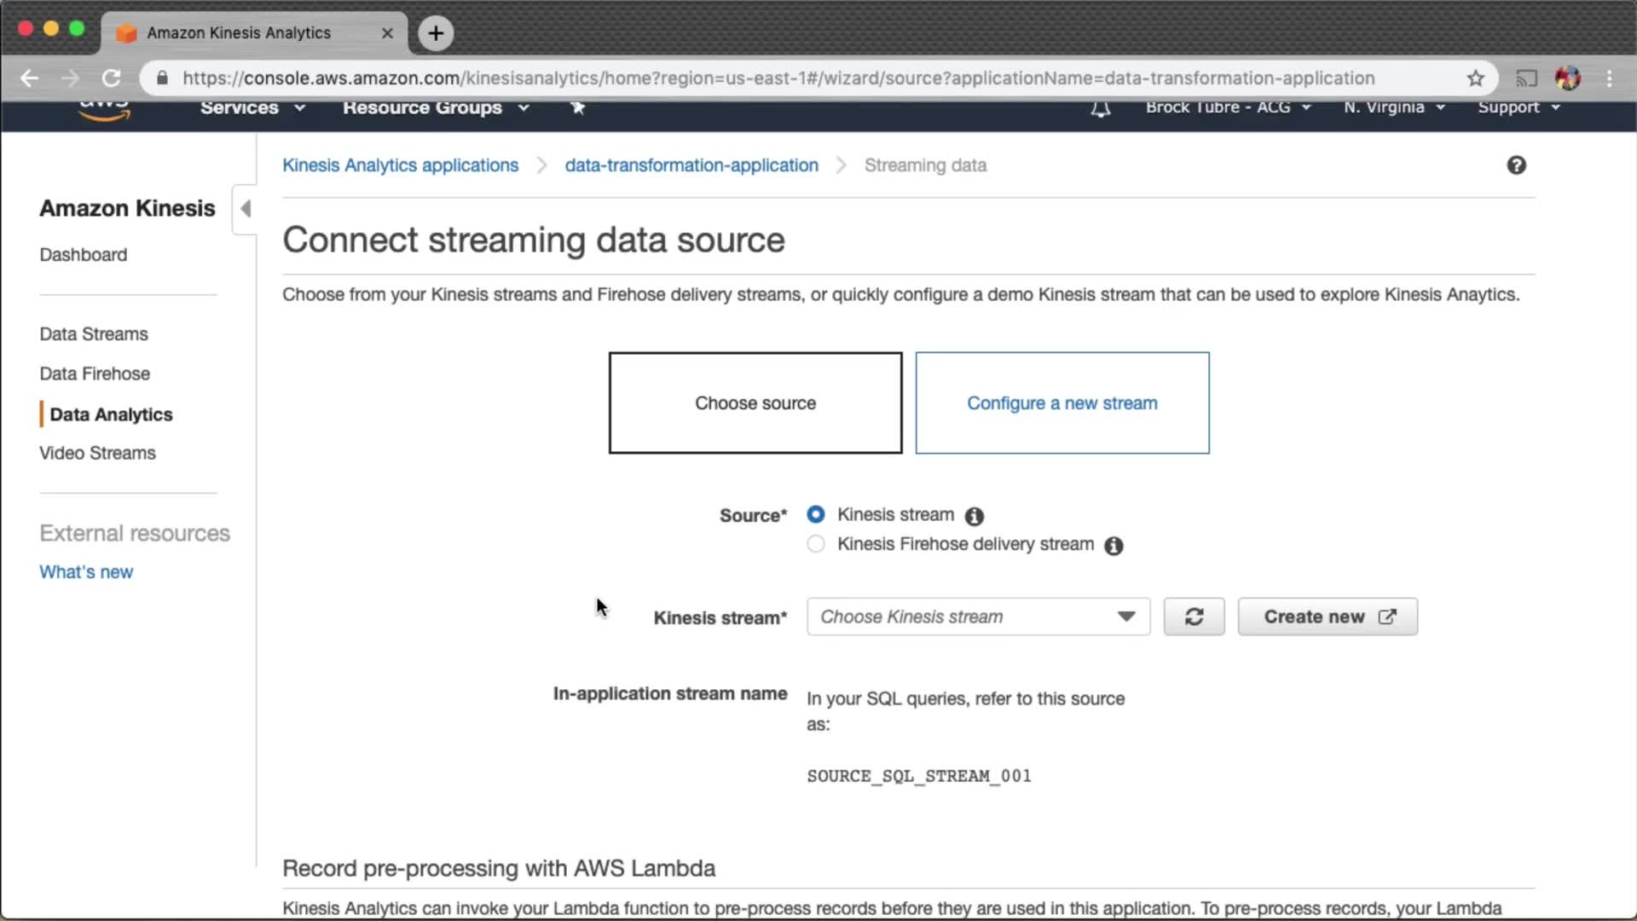Click the Firehose delivery stream info icon
1637x921 pixels.
[x=1114, y=546]
